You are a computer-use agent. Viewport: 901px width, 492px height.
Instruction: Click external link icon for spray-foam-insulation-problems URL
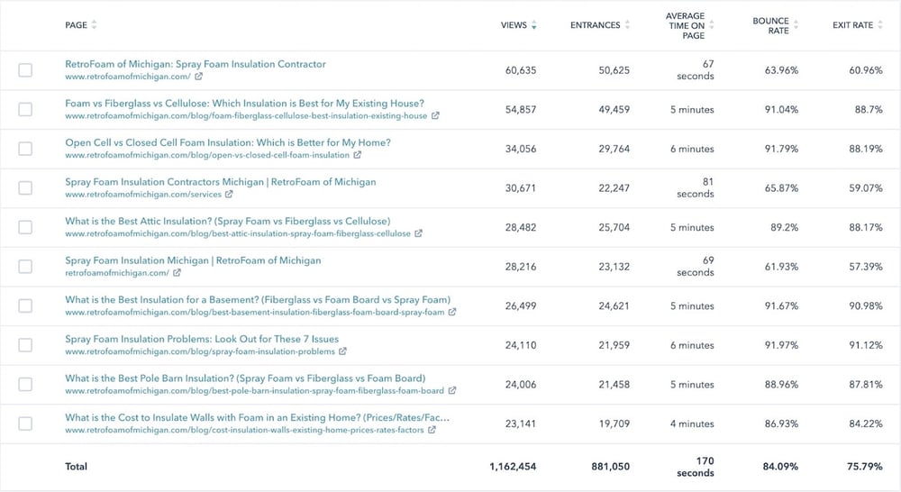343,351
